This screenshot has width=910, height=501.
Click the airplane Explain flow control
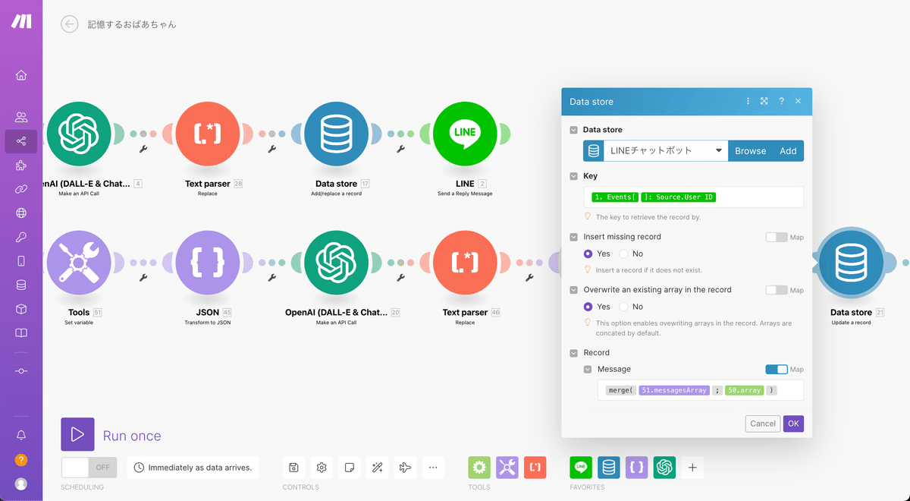click(x=405, y=468)
